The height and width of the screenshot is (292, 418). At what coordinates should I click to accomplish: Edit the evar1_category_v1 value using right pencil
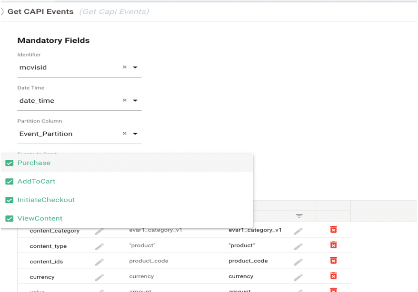(x=298, y=231)
